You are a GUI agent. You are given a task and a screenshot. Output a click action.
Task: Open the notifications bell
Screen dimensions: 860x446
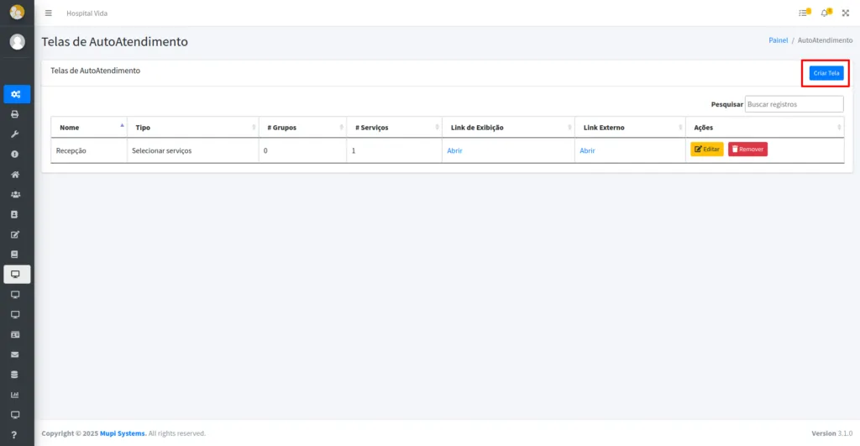tap(826, 13)
